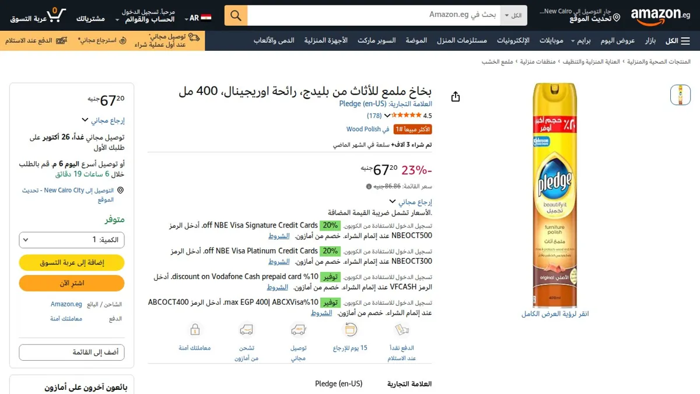
Task: Click terms link for NBEOCT500 coupon
Action: point(279,236)
